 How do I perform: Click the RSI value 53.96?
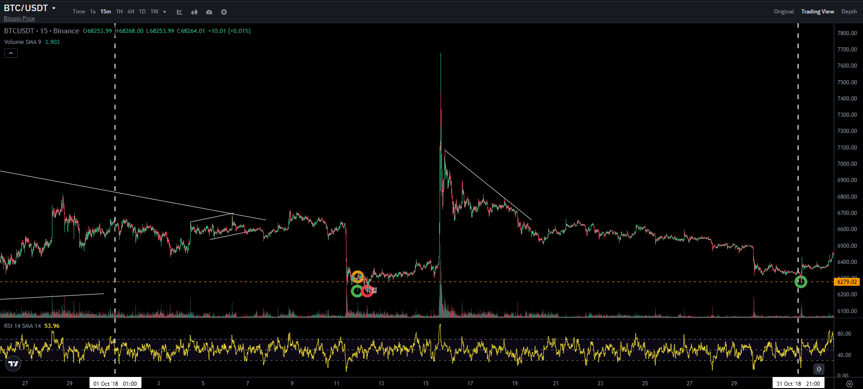(x=52, y=326)
